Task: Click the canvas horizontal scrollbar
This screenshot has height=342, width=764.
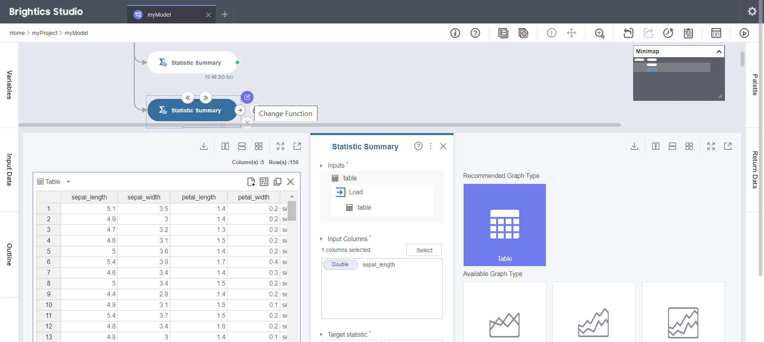Action: (x=320, y=125)
